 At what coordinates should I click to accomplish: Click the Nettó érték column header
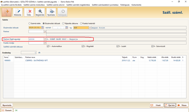pyautogui.click(x=151, y=57)
